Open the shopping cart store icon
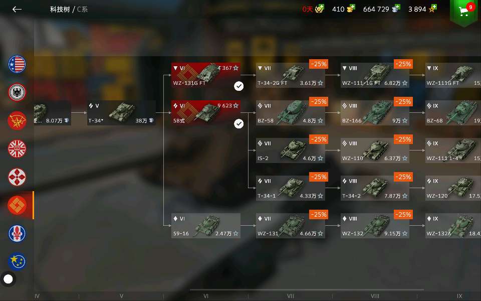This screenshot has height=301, width=481. (464, 12)
